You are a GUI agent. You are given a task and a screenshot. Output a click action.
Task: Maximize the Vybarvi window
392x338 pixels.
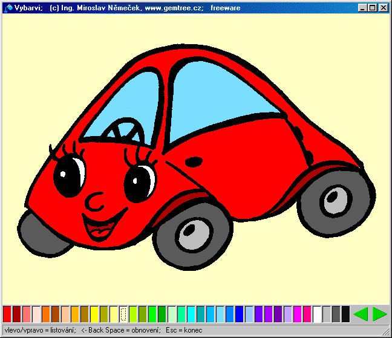[372, 8]
